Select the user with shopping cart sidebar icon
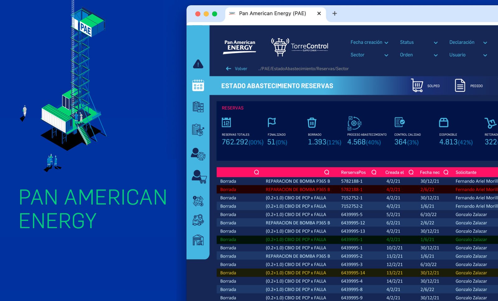 coord(199,176)
